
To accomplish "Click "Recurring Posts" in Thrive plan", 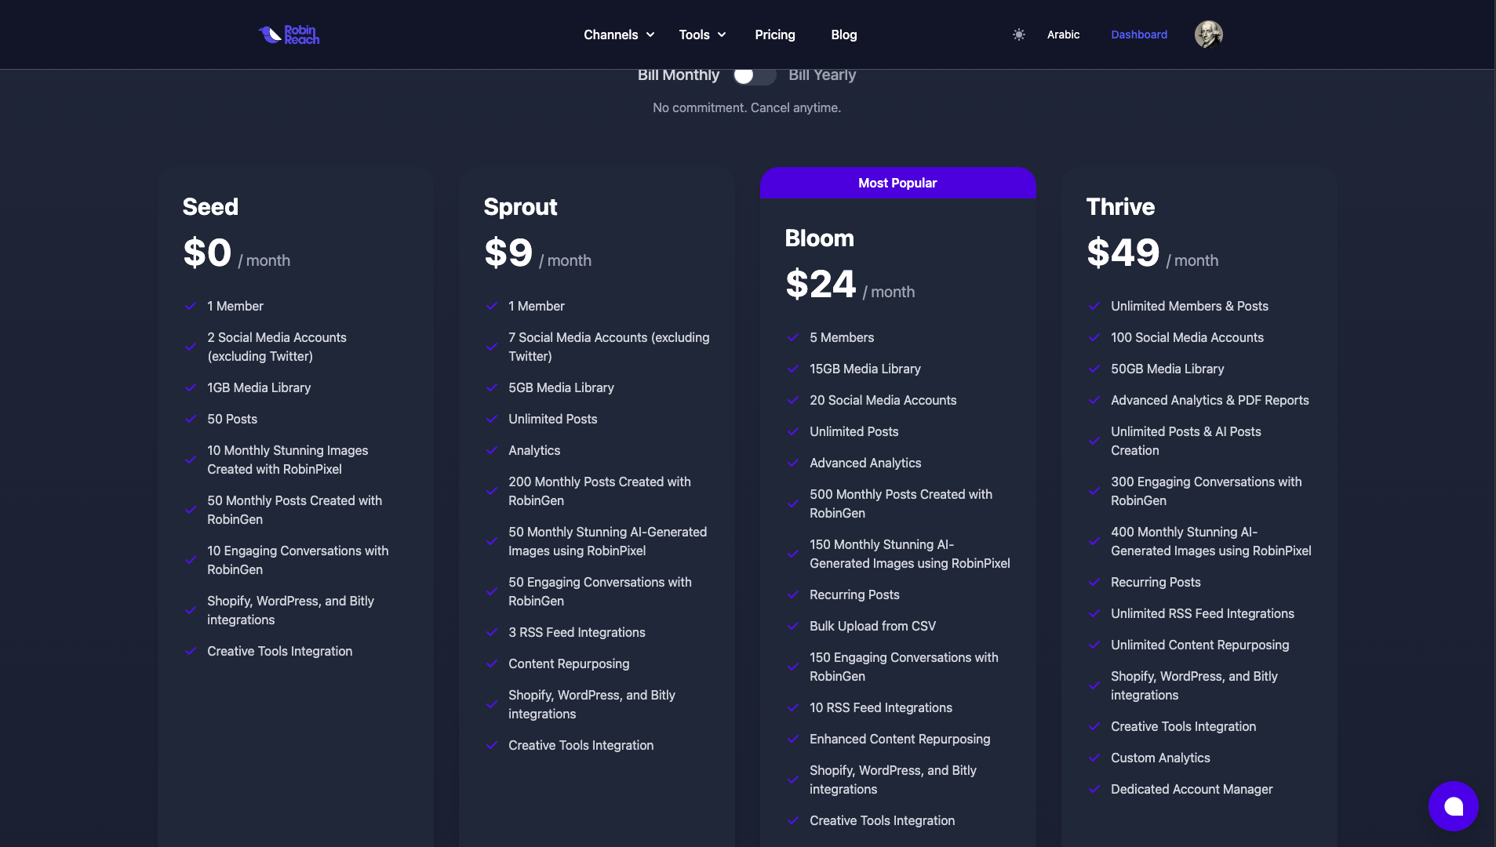I will click(x=1156, y=582).
